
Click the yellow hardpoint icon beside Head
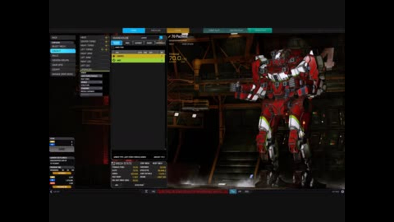pyautogui.click(x=106, y=37)
